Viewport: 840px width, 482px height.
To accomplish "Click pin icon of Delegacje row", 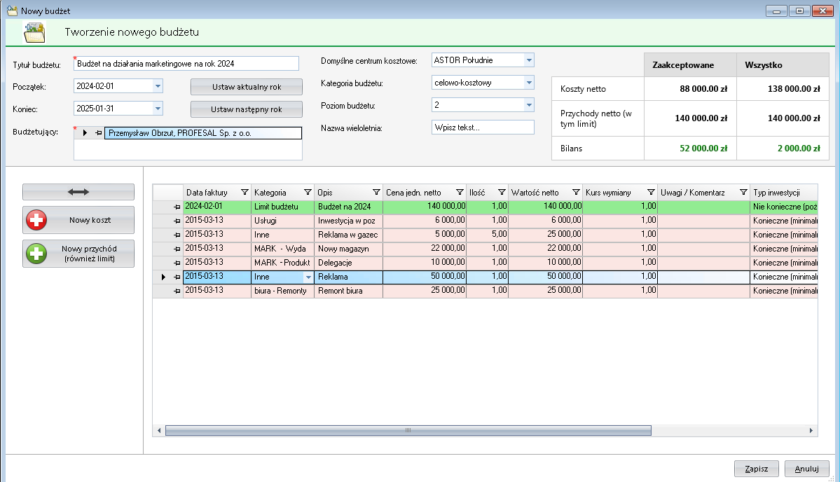I will point(177,263).
